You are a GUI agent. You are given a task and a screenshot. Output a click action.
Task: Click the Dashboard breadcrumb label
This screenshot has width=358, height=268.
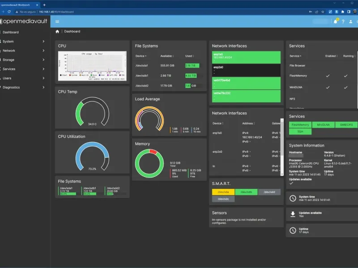coord(72,31)
